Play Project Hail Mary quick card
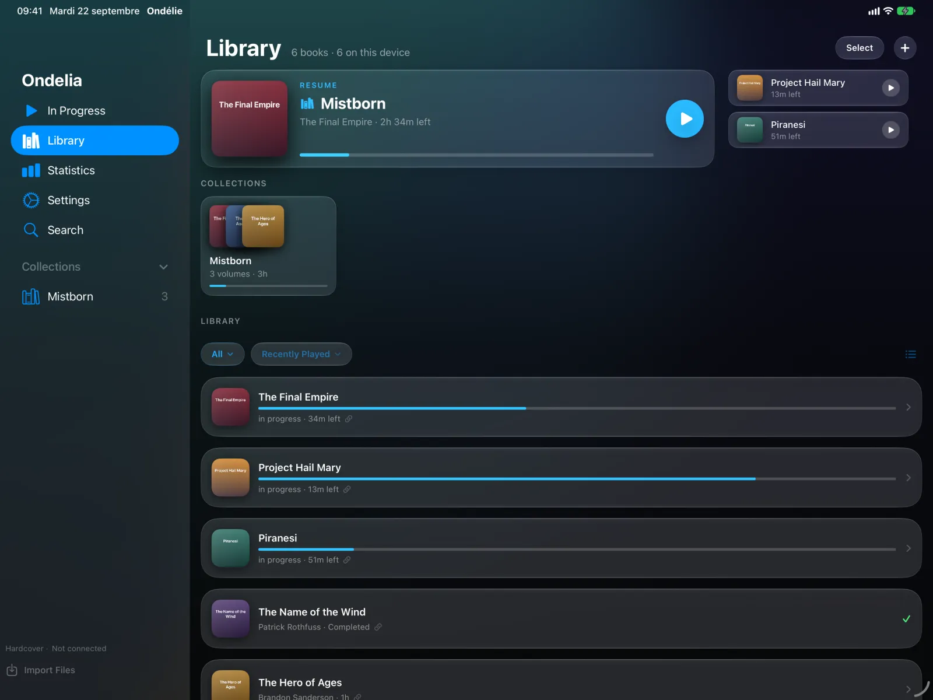This screenshot has height=700, width=933. [x=890, y=88]
